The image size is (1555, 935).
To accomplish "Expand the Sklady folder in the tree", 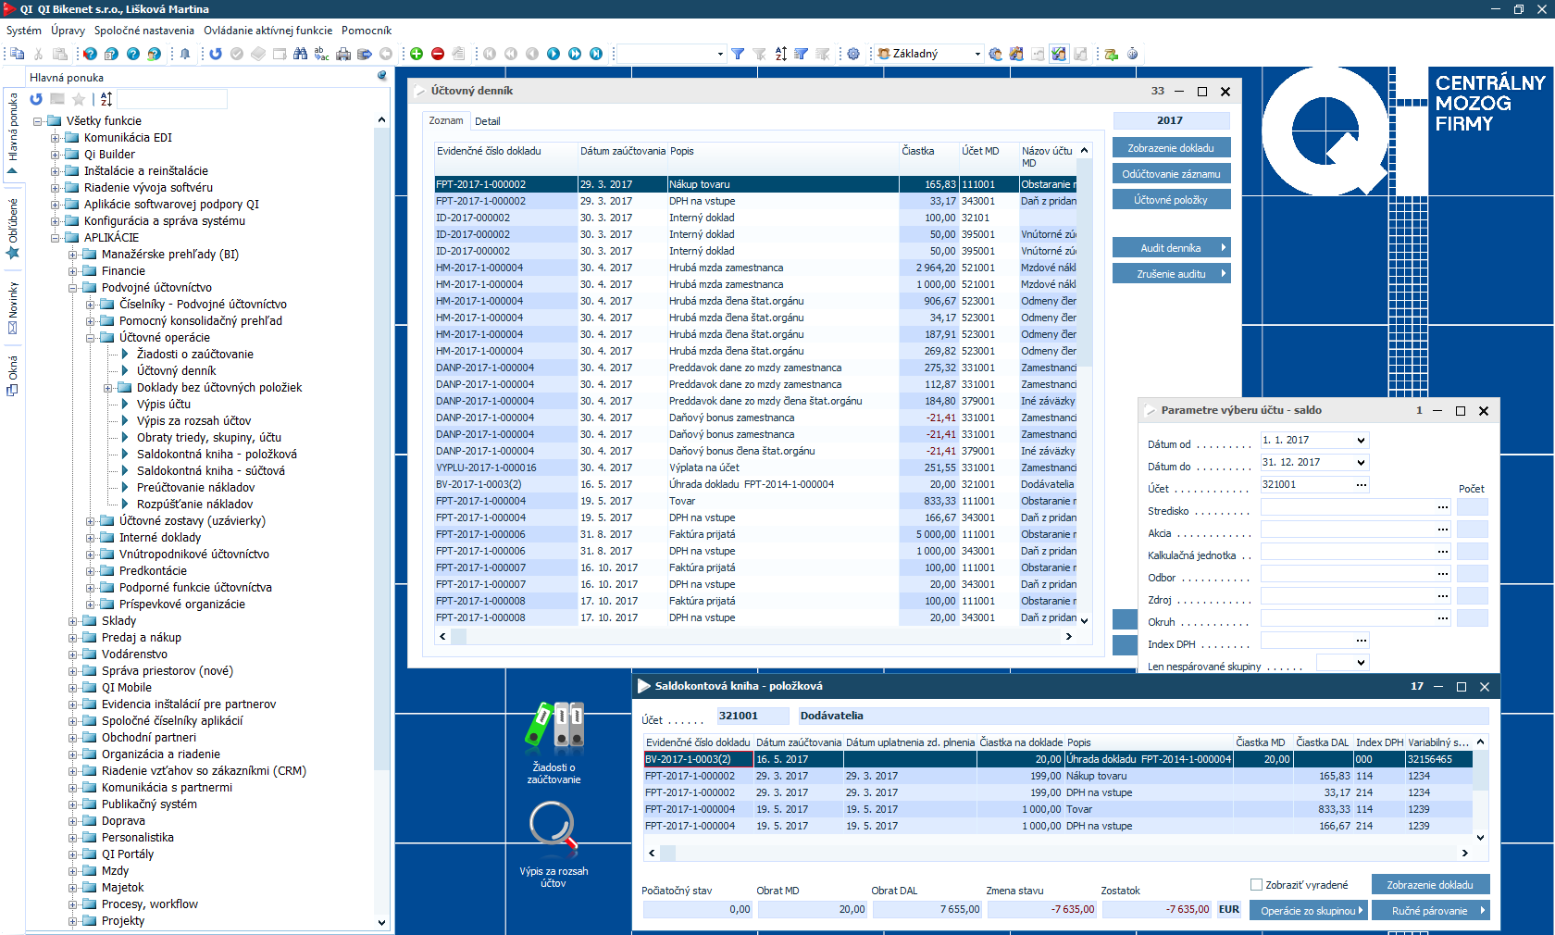I will click(73, 621).
